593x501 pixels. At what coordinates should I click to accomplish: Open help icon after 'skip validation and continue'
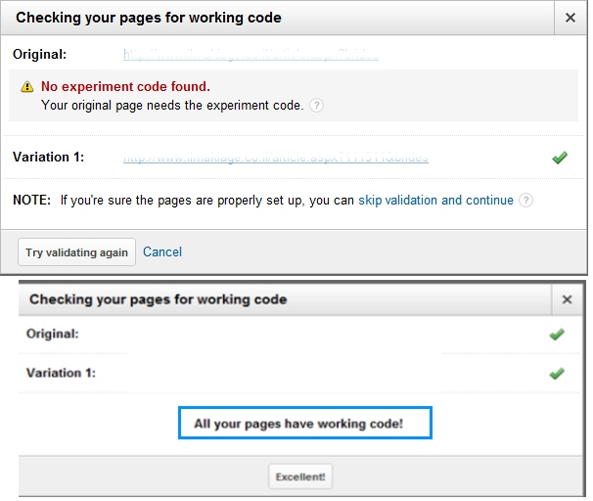pyautogui.click(x=526, y=201)
